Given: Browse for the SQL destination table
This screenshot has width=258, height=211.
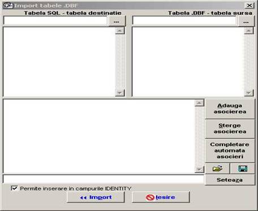Looking at the screenshot, I should click(x=117, y=21).
